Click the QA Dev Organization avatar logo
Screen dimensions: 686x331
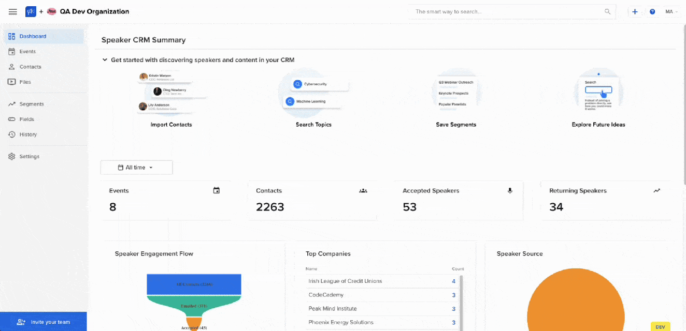click(x=51, y=11)
